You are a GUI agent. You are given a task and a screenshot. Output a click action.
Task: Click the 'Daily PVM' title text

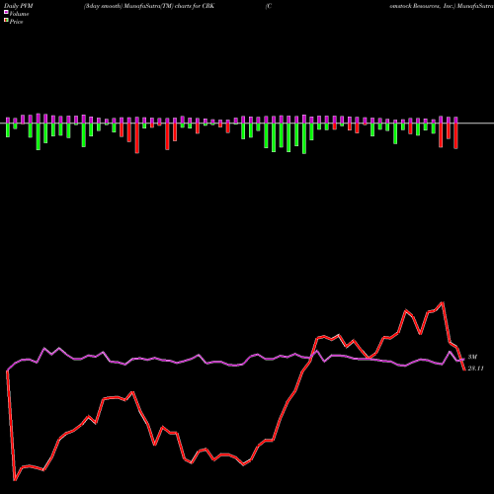click(x=19, y=6)
